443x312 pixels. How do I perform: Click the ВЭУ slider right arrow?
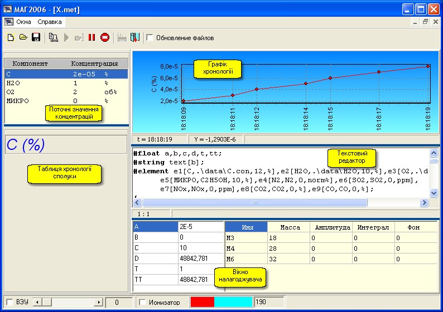pyautogui.click(x=100, y=302)
